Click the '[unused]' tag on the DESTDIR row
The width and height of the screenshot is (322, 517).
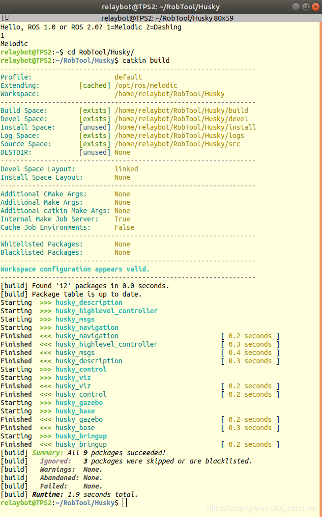click(95, 152)
